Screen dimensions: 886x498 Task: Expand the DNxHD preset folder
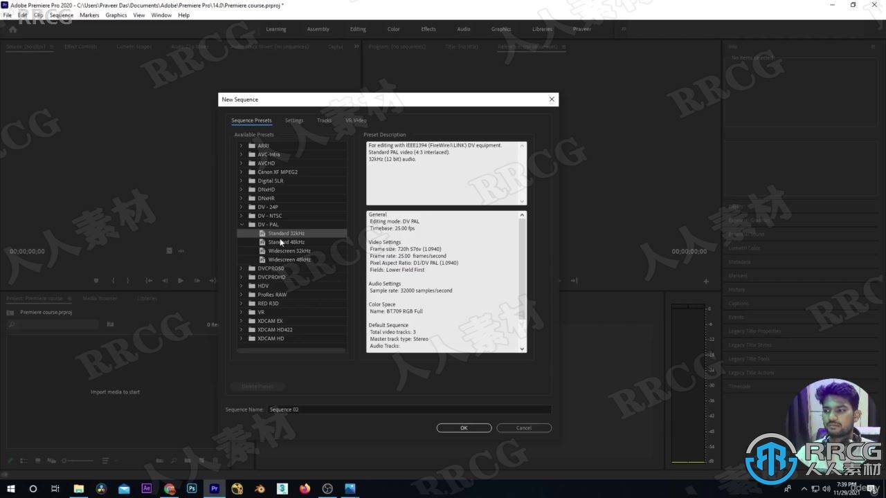[242, 190]
